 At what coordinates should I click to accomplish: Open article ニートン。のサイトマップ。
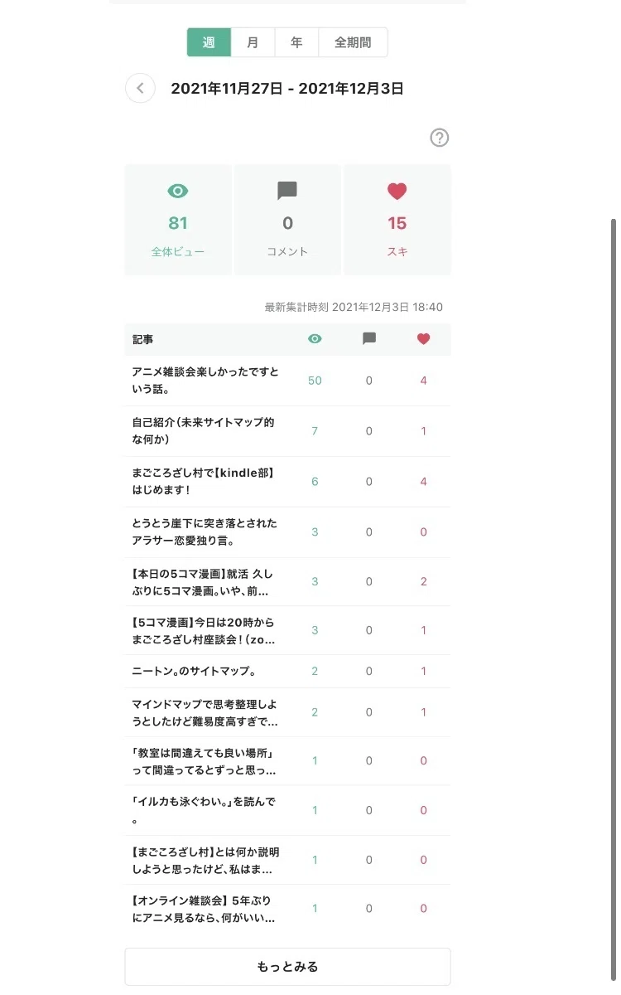[x=193, y=671]
